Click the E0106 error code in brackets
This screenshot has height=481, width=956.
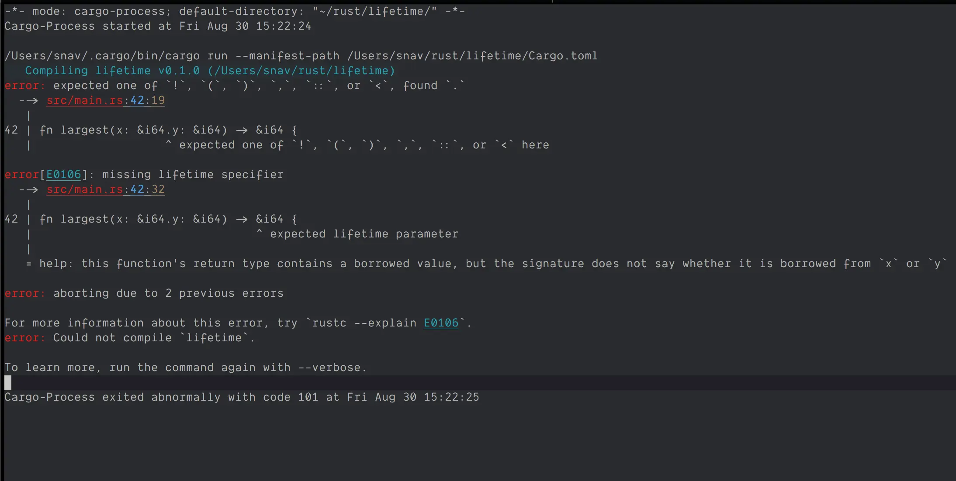[x=64, y=175]
